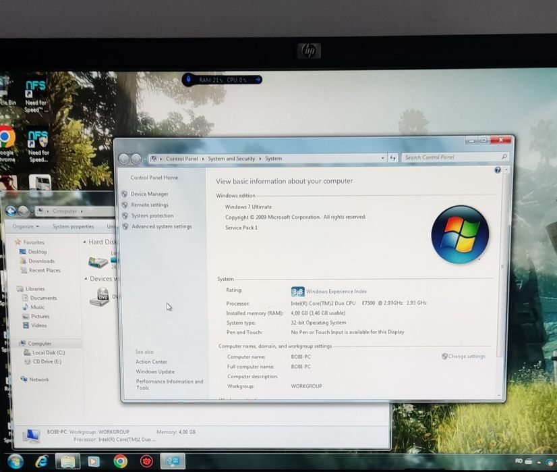Open Windows Media Player from taskbar
This screenshot has height=472, width=557.
[x=94, y=461]
